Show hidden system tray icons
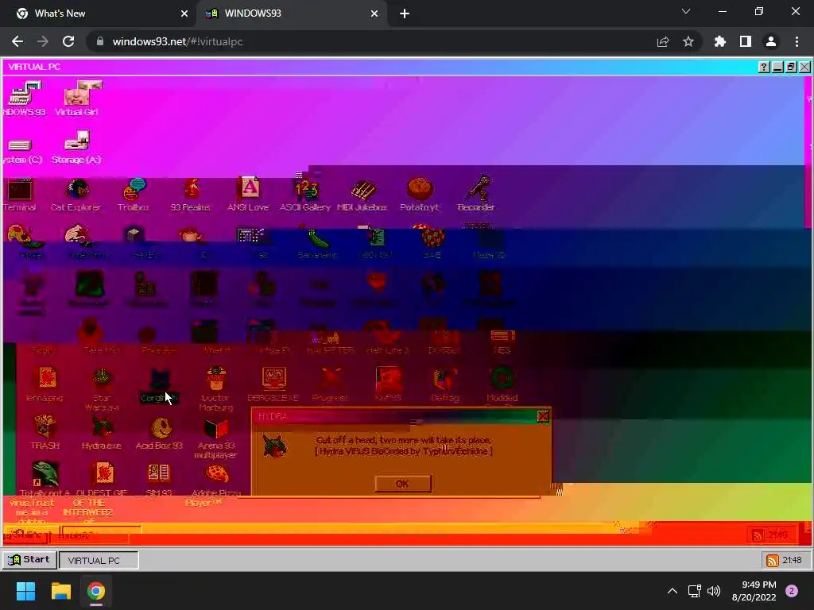This screenshot has width=814, height=610. coord(673,591)
